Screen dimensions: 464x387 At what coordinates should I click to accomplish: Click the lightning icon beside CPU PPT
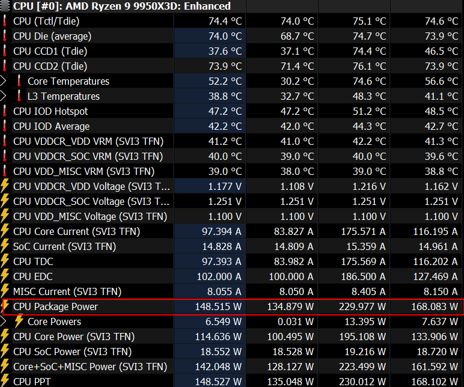click(5, 381)
